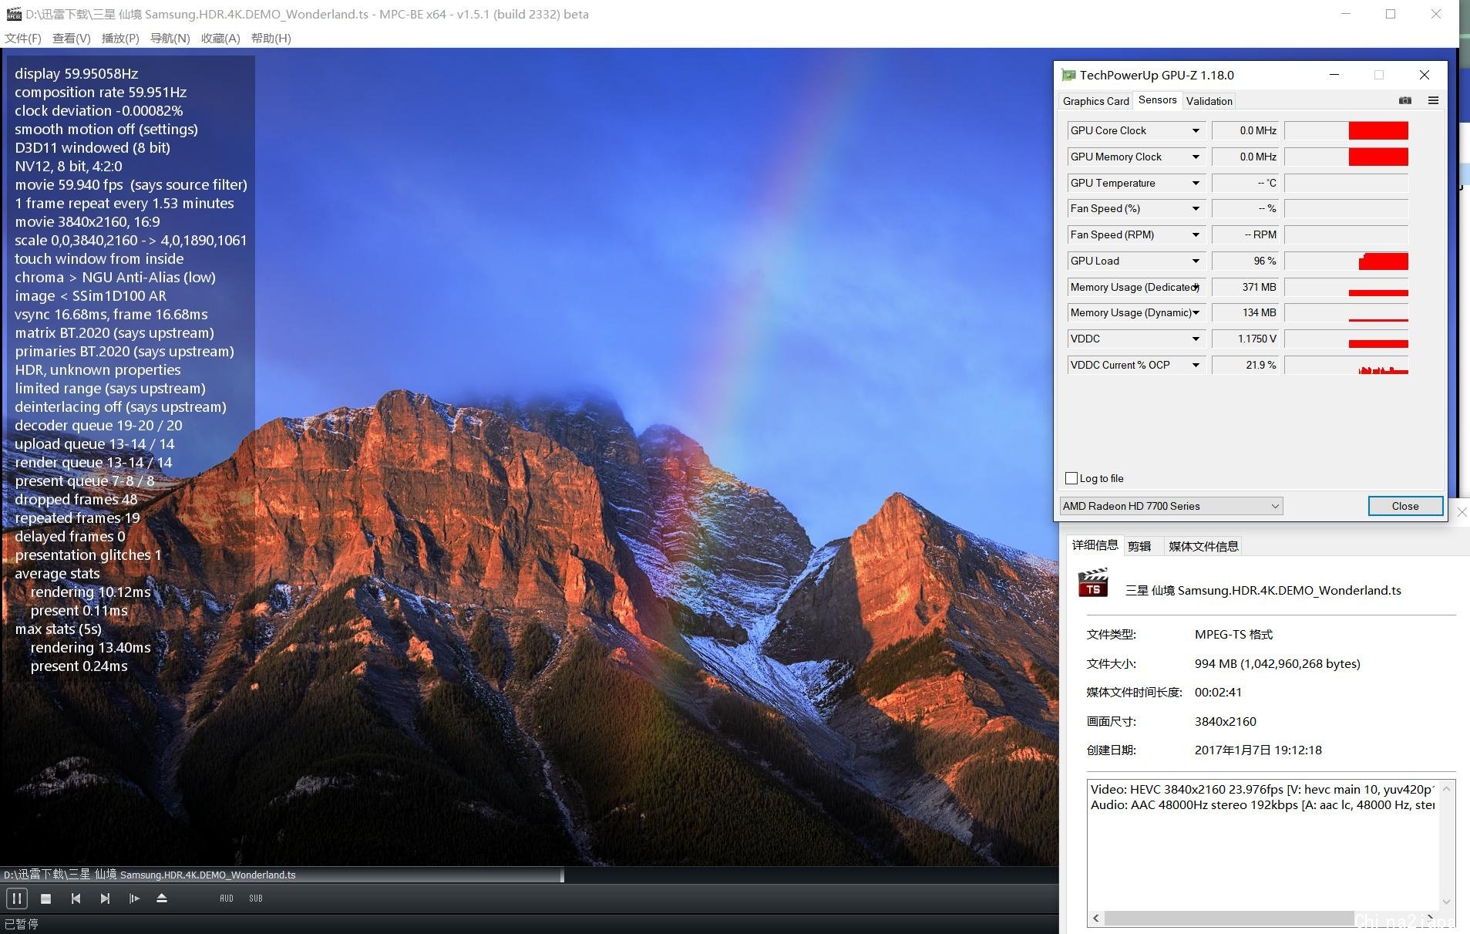This screenshot has height=934, width=1470.
Task: Click the pause button in player controls
Action: 16,899
